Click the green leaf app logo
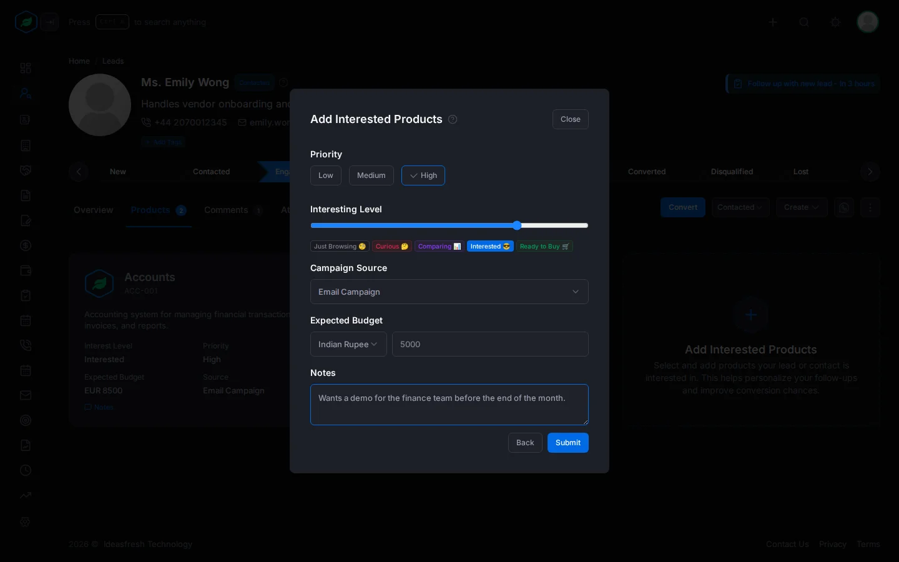This screenshot has width=899, height=562. pos(26,22)
